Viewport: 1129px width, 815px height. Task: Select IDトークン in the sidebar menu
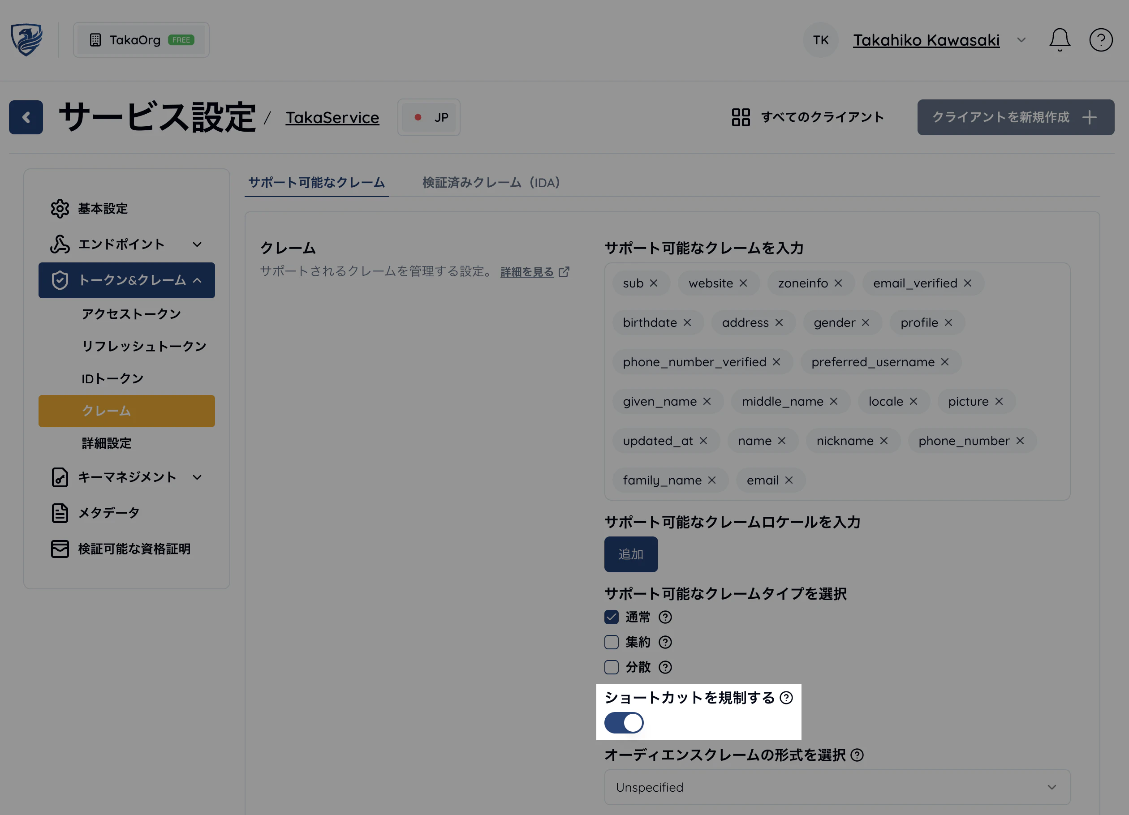pos(112,379)
